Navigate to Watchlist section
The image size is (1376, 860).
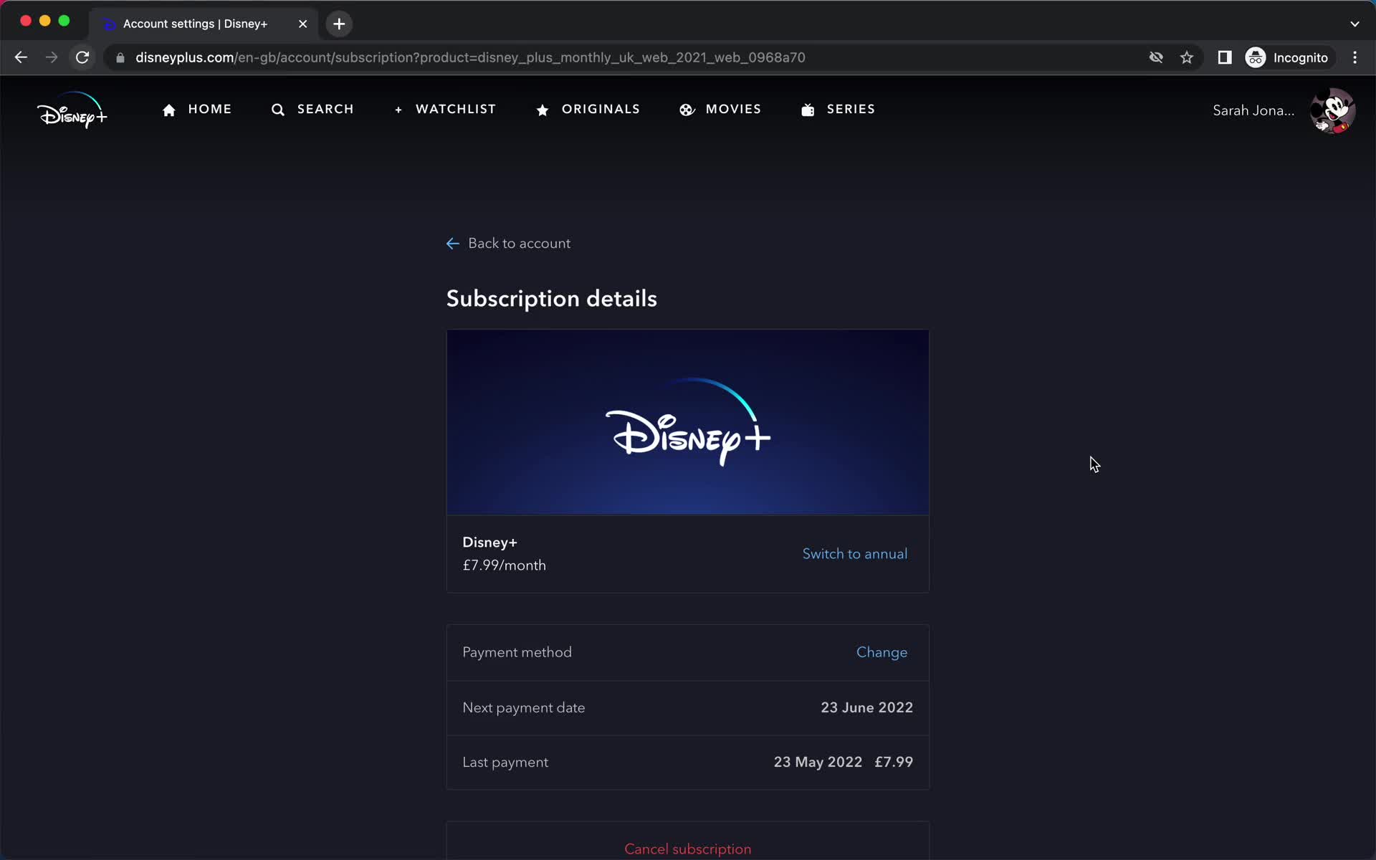tap(444, 109)
